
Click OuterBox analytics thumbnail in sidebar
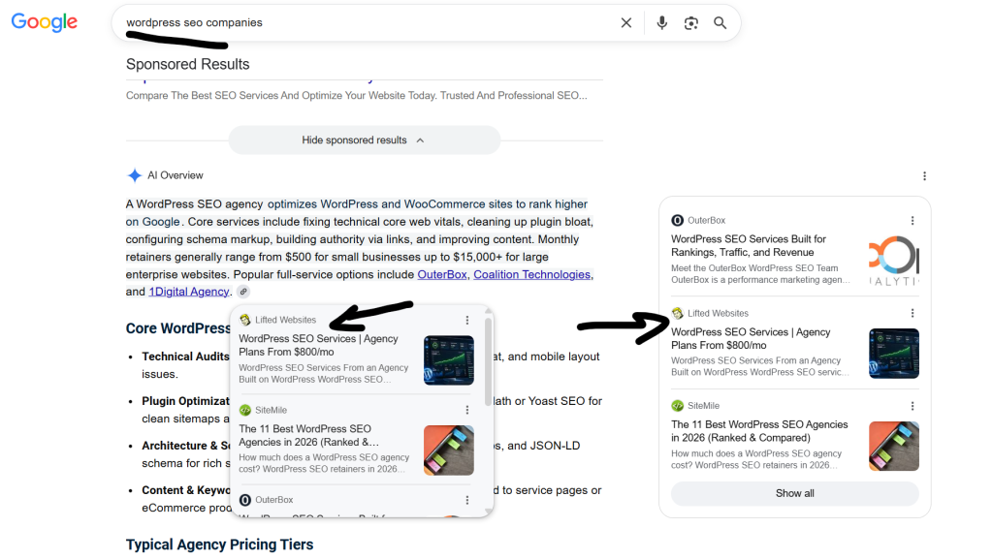coord(893,261)
